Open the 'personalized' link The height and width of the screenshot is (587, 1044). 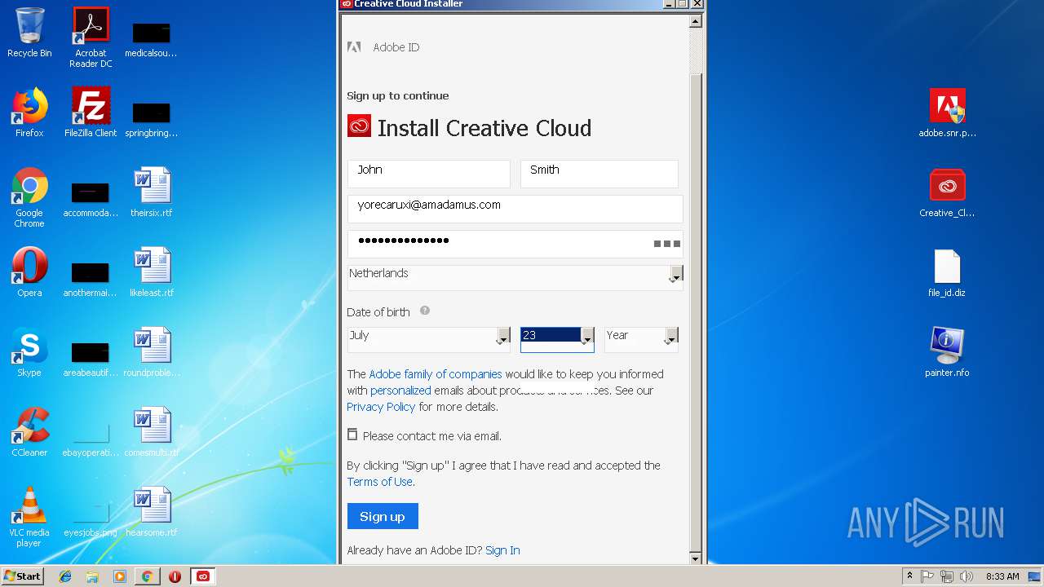(400, 391)
